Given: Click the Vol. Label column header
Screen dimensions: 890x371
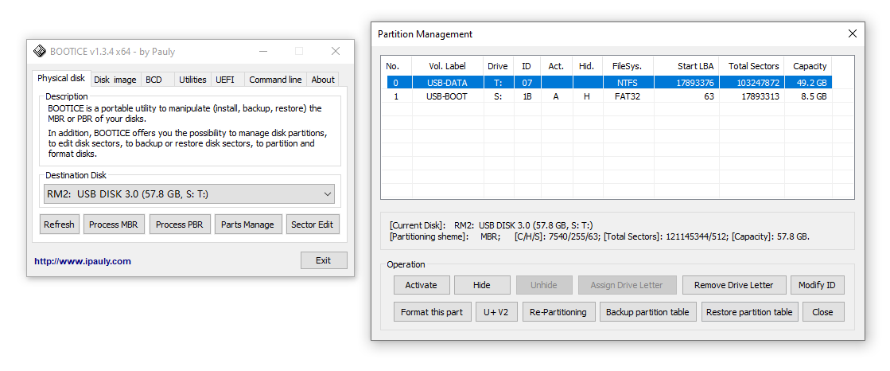Looking at the screenshot, I should click(448, 66).
